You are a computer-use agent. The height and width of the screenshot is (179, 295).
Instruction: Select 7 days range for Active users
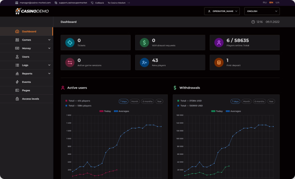(x=123, y=101)
